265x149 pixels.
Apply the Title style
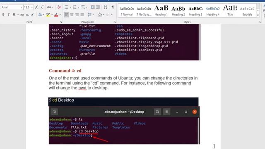(230, 11)
